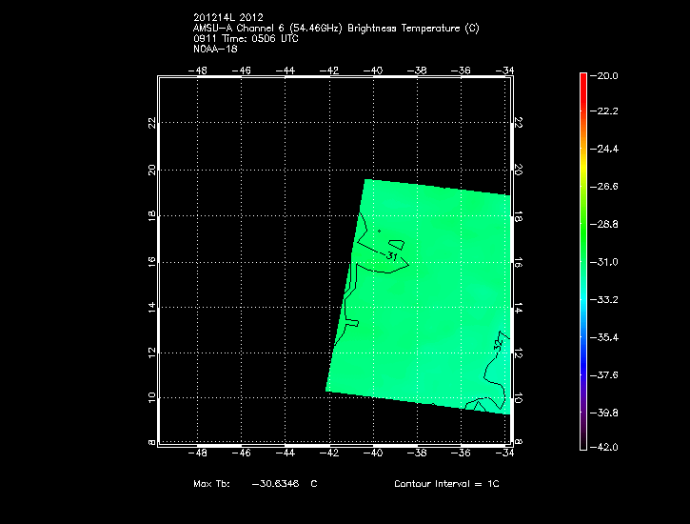
Task: Click the 14 label on left axis
Action: click(150, 308)
